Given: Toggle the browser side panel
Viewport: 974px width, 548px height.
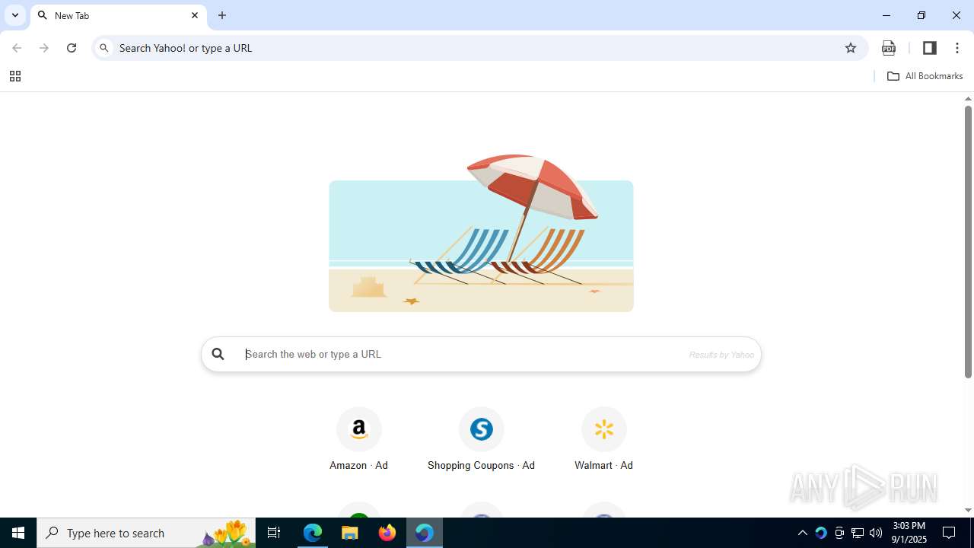Looking at the screenshot, I should (x=929, y=48).
